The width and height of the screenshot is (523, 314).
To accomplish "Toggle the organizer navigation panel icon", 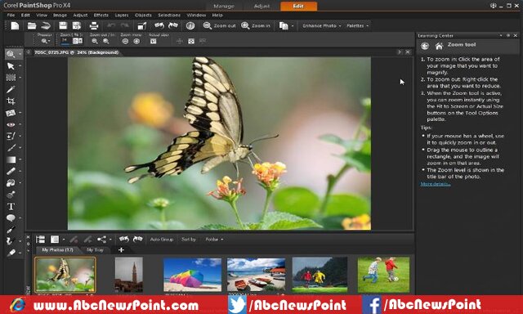I will 40,240.
